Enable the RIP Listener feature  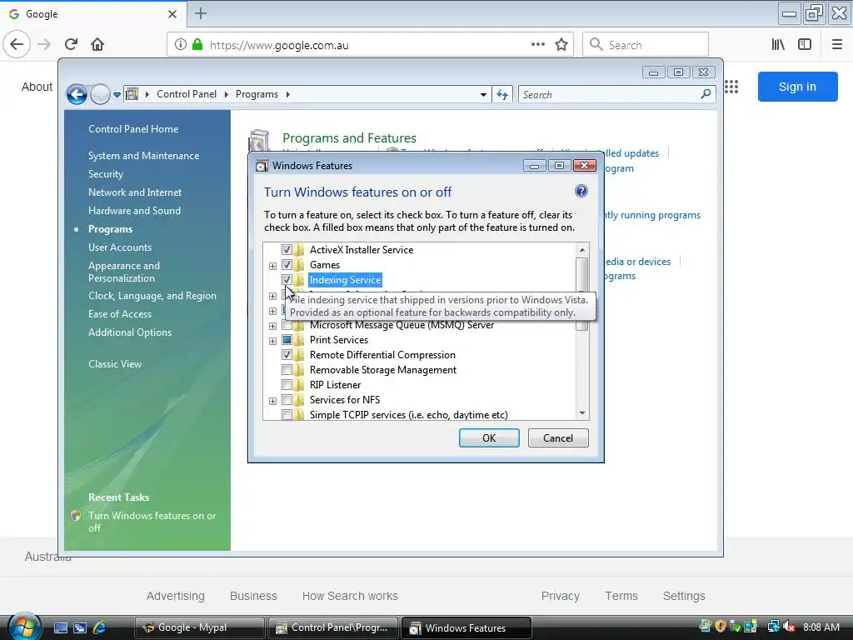(x=287, y=385)
